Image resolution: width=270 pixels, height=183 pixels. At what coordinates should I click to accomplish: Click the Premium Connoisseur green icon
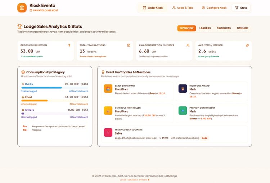183,111
